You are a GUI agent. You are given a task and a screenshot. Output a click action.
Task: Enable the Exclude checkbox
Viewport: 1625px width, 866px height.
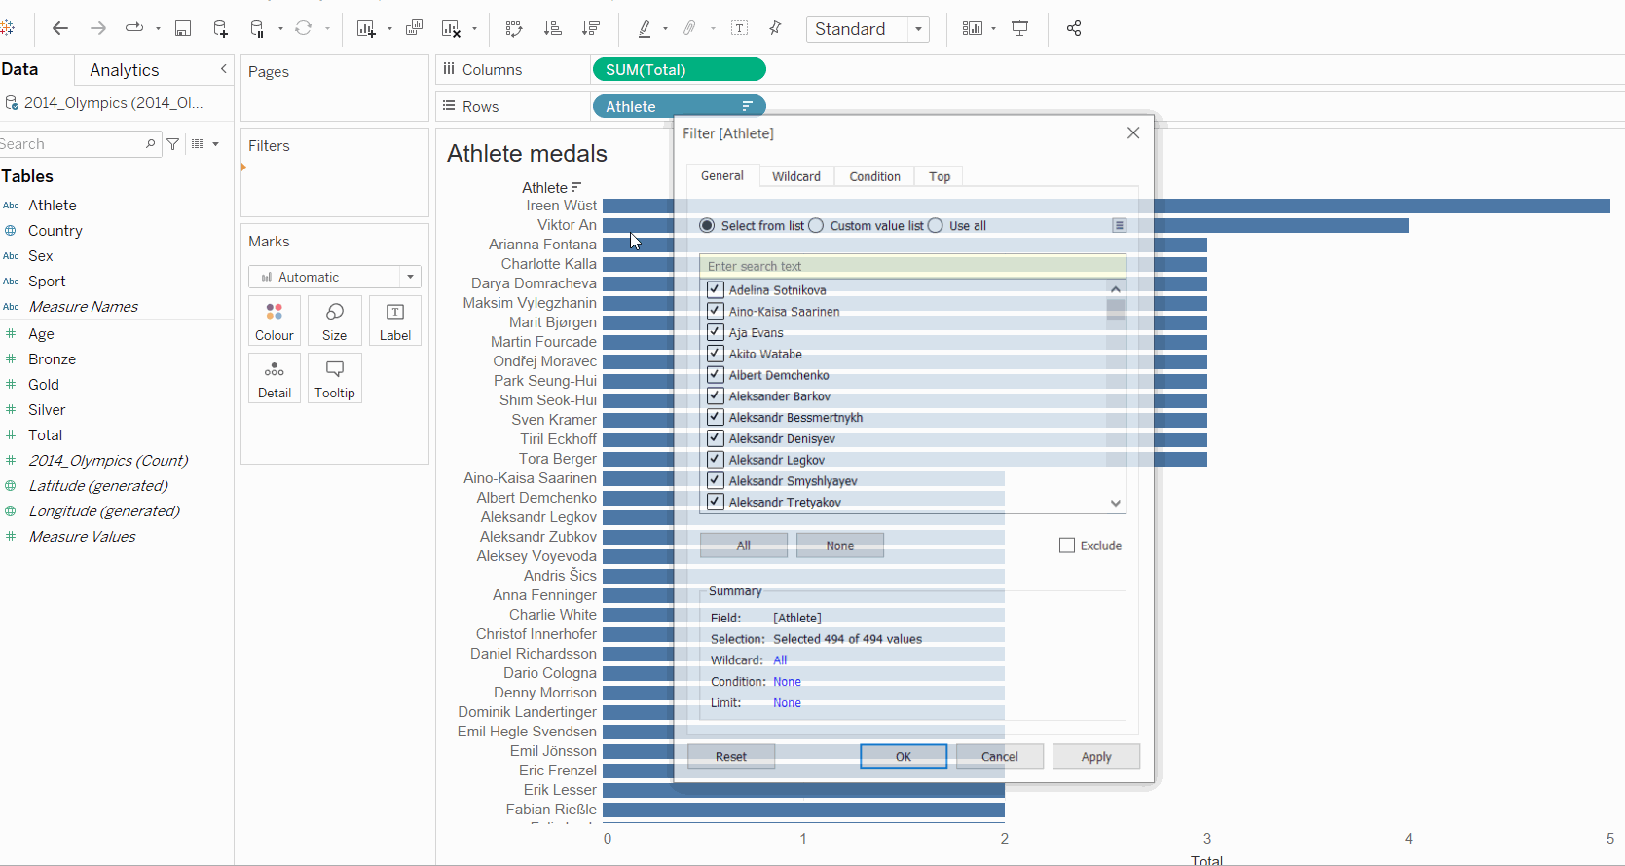tap(1067, 546)
